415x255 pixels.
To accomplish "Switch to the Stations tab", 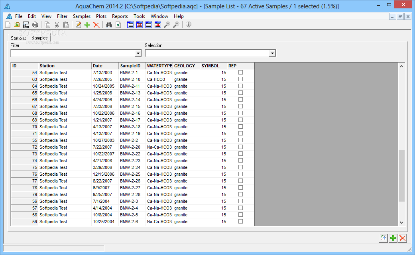I will 18,38.
